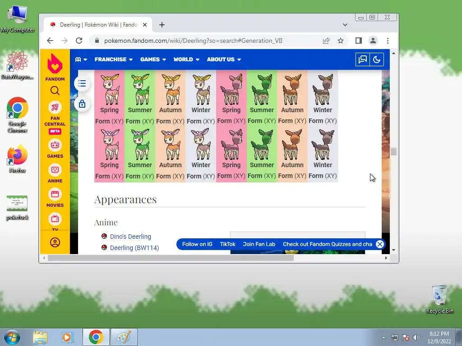The height and width of the screenshot is (346, 462).
Task: Click second-row Autumn Form sprite with pink flower
Action: [170, 145]
